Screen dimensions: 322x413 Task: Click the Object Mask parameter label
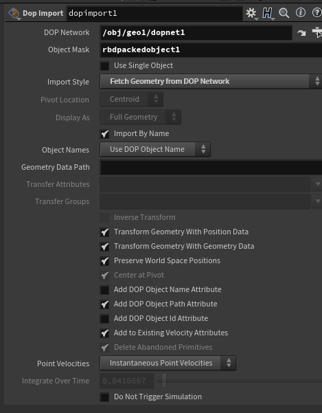tap(69, 49)
